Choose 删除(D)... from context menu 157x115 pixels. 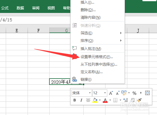tap(88, 10)
